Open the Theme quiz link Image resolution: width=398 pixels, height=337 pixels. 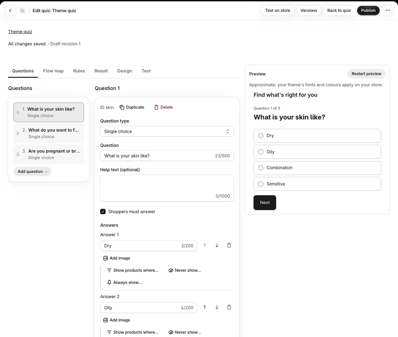pyautogui.click(x=20, y=31)
